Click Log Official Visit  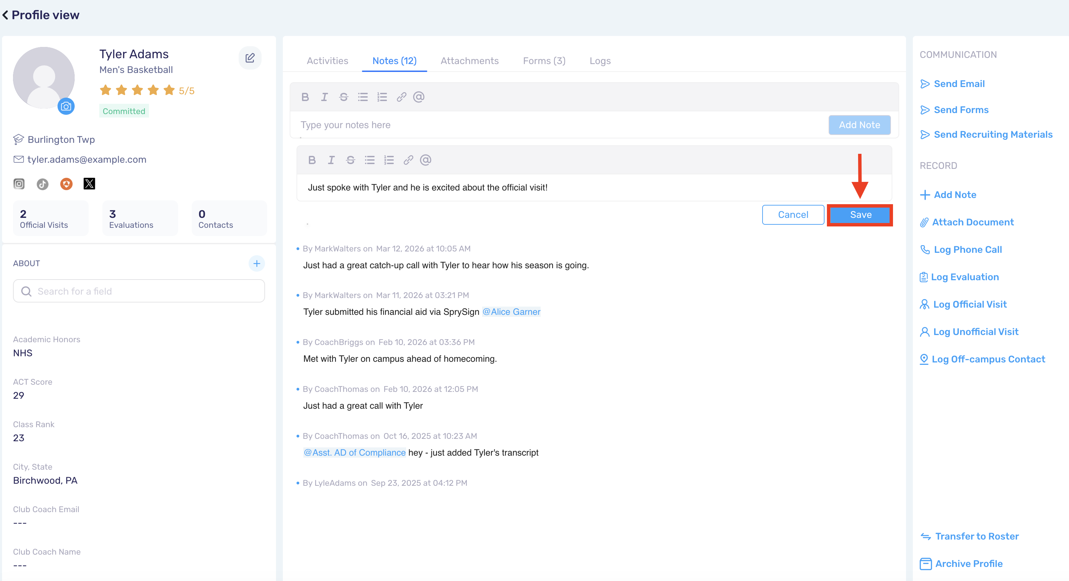[x=964, y=305]
